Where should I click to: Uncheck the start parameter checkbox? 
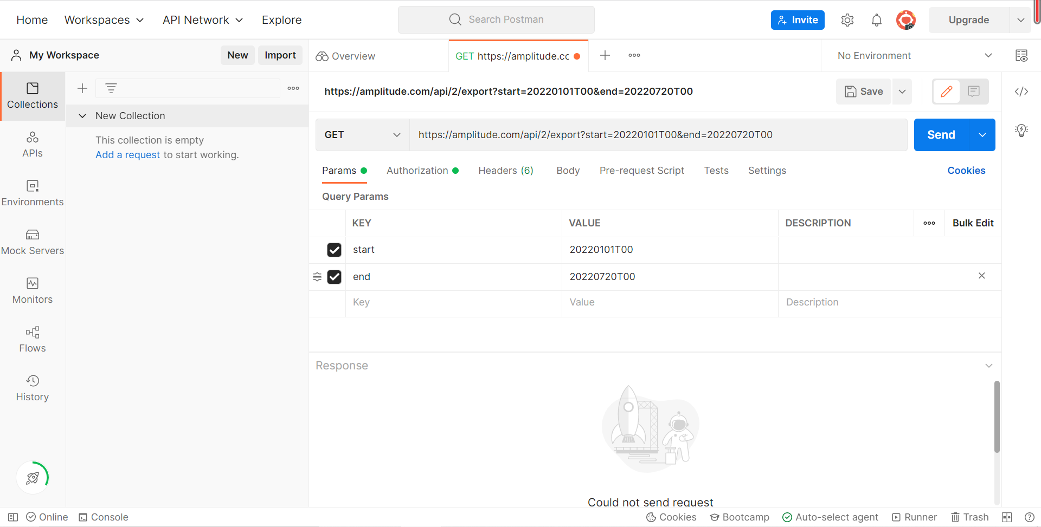(x=335, y=250)
